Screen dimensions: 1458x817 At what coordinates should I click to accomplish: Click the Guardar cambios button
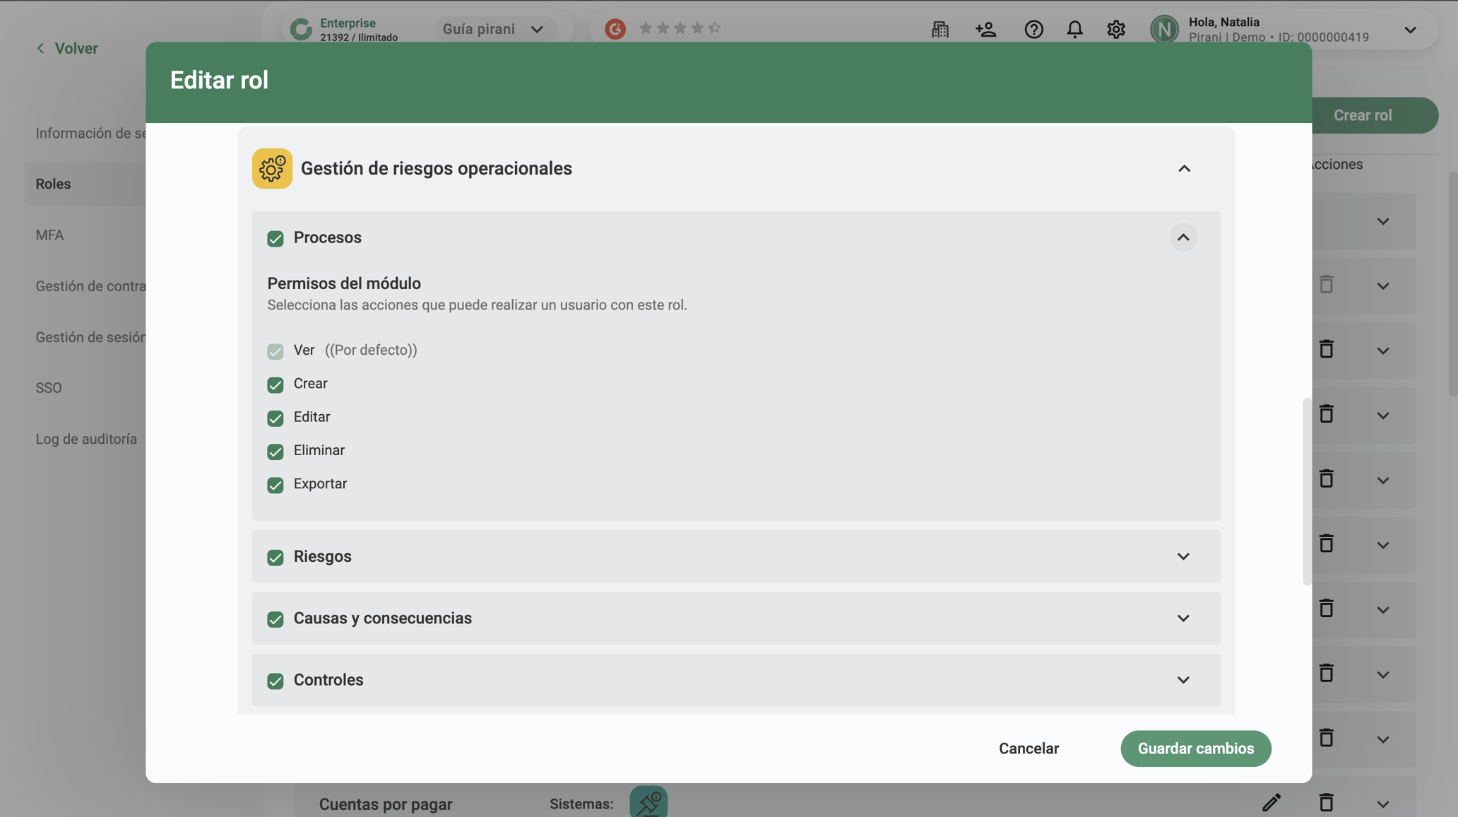pyautogui.click(x=1195, y=748)
